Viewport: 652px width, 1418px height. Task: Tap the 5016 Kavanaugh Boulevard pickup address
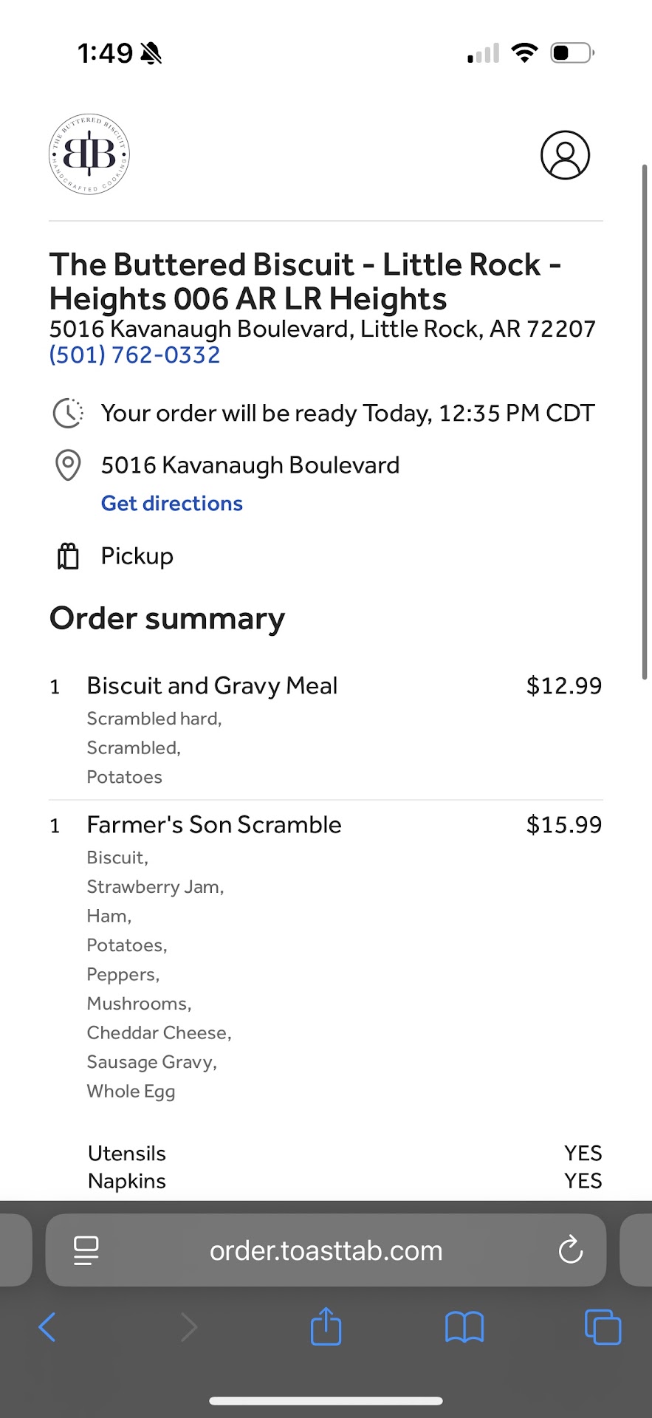(x=250, y=465)
